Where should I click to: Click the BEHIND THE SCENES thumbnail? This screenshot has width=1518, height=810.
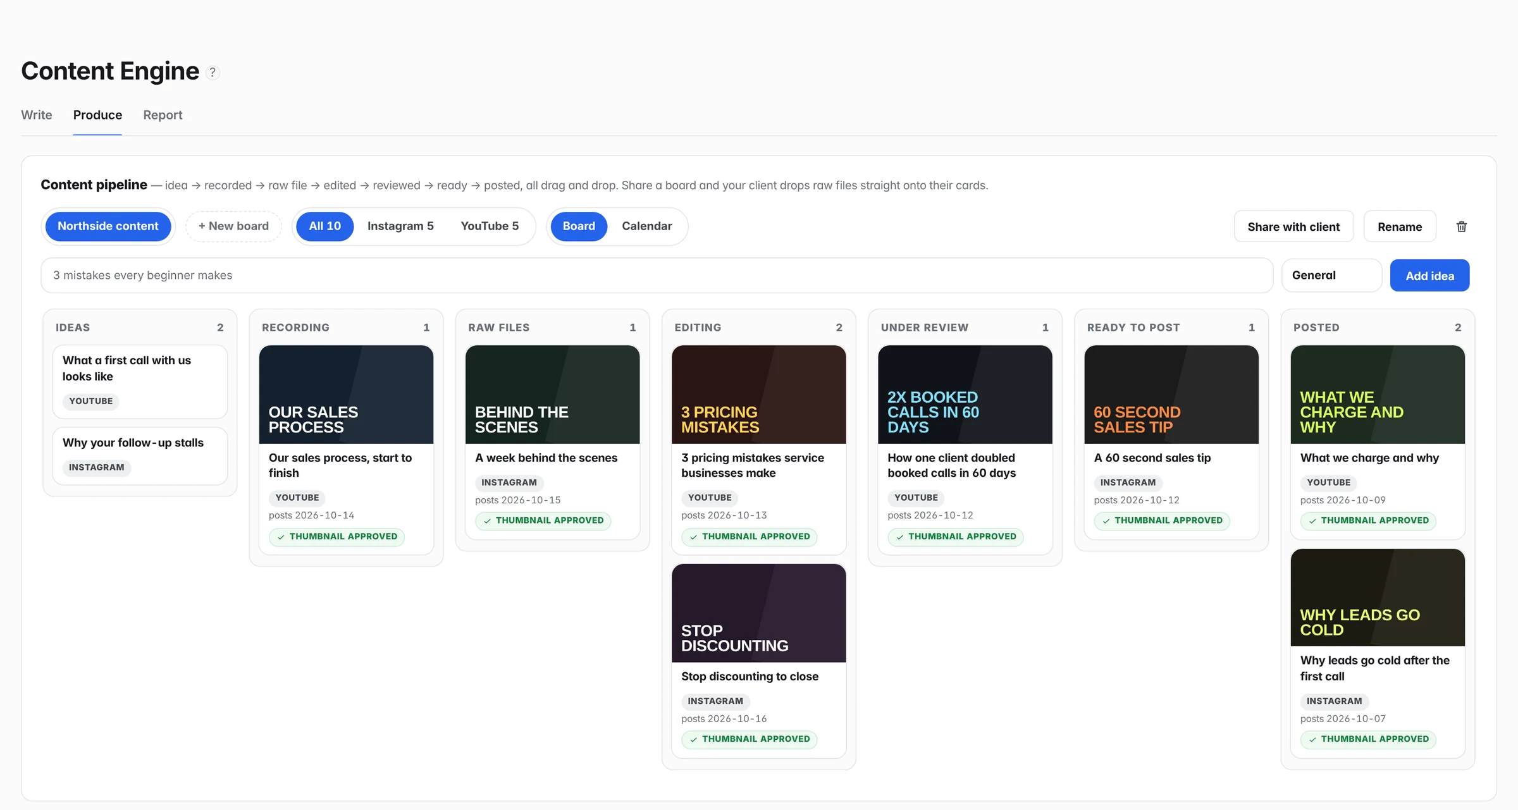[552, 395]
